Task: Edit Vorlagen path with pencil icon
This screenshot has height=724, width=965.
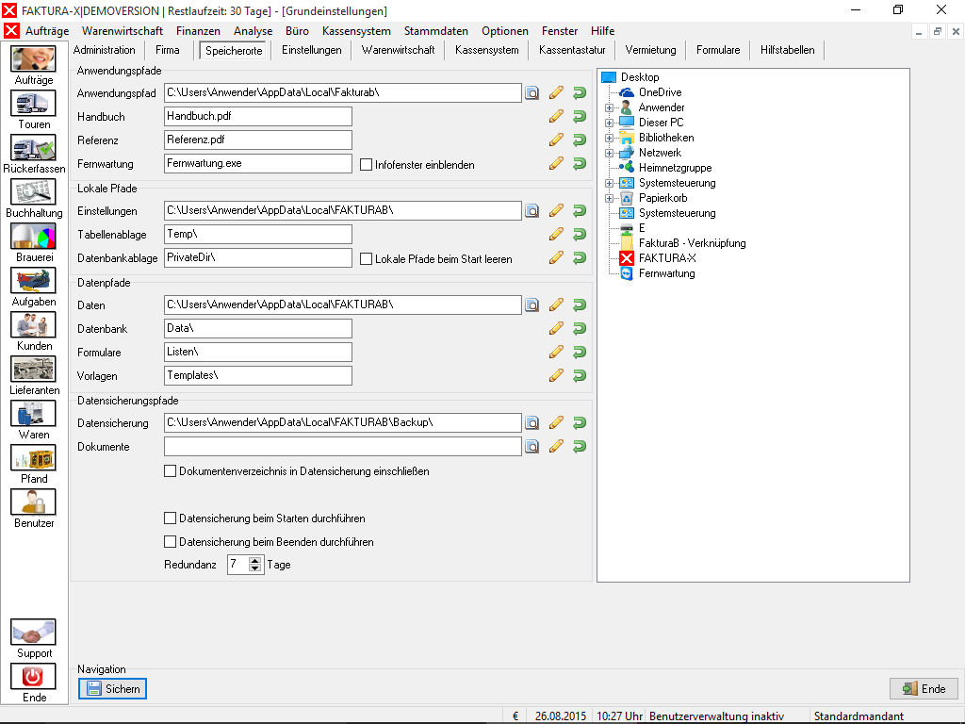Action: (x=556, y=375)
